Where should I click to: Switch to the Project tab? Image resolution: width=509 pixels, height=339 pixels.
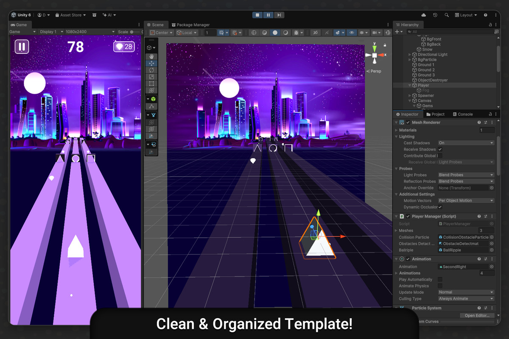435,114
